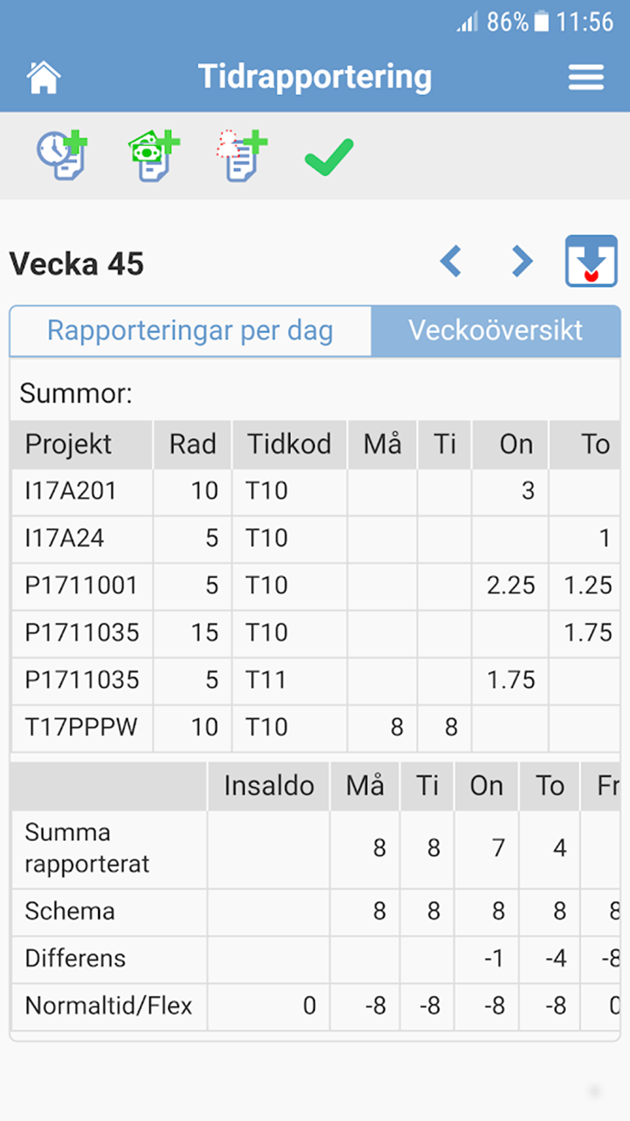
Task: Go to the home screen icon
Action: tap(44, 78)
